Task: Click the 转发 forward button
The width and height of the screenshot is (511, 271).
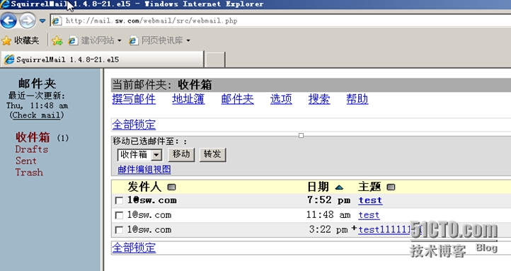Action: (212, 154)
